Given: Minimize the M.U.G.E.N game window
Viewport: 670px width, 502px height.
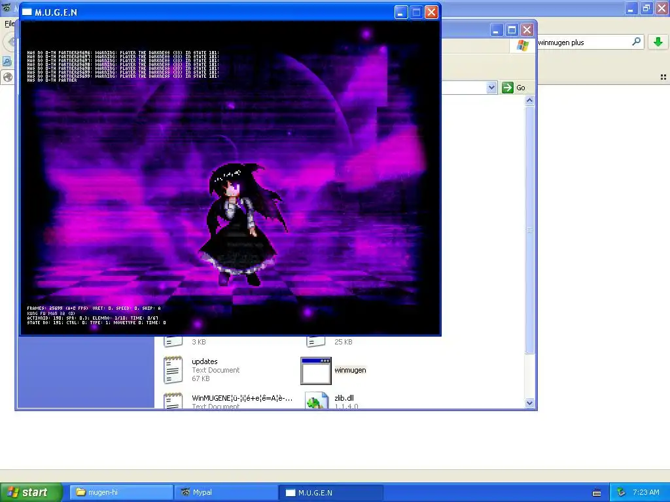Looking at the screenshot, I should tap(400, 12).
